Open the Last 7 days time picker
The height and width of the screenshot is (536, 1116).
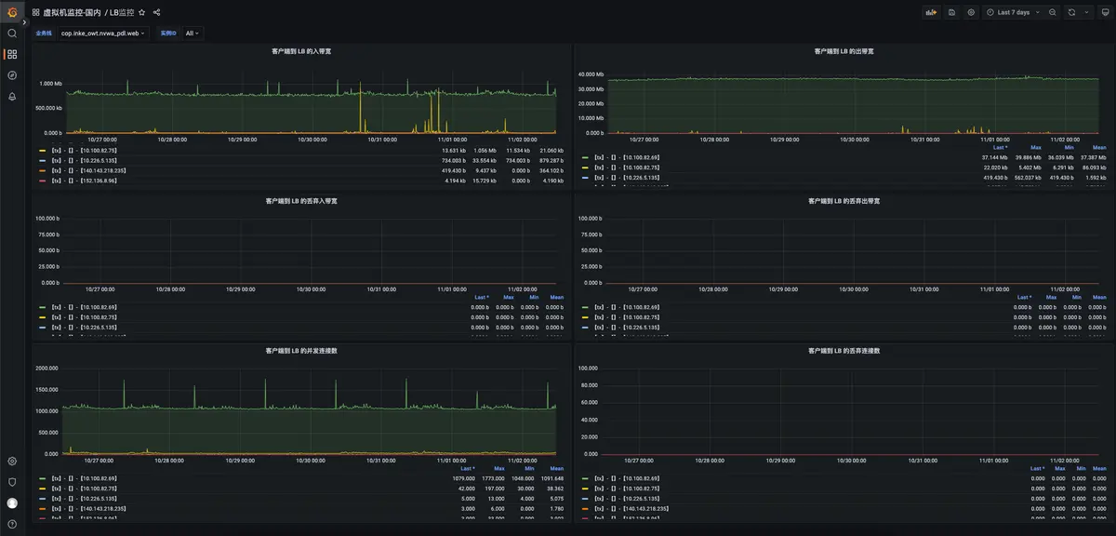click(1012, 12)
